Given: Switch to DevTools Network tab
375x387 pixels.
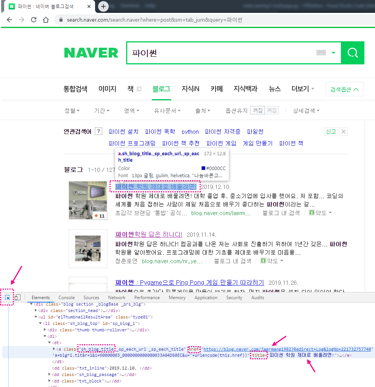Looking at the screenshot, I should click(117, 298).
